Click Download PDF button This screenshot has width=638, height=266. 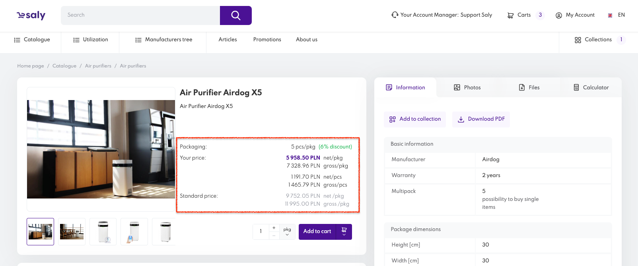pos(481,119)
